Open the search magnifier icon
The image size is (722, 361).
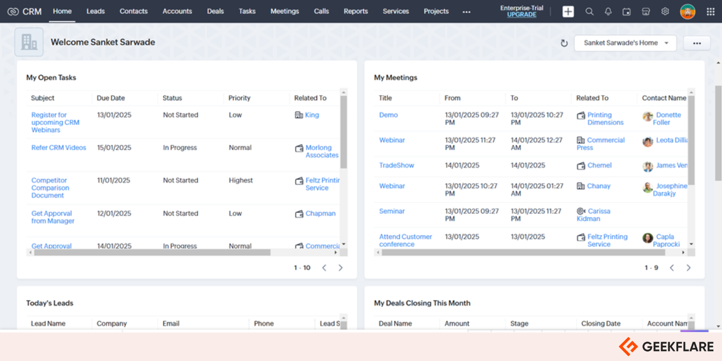[589, 12]
